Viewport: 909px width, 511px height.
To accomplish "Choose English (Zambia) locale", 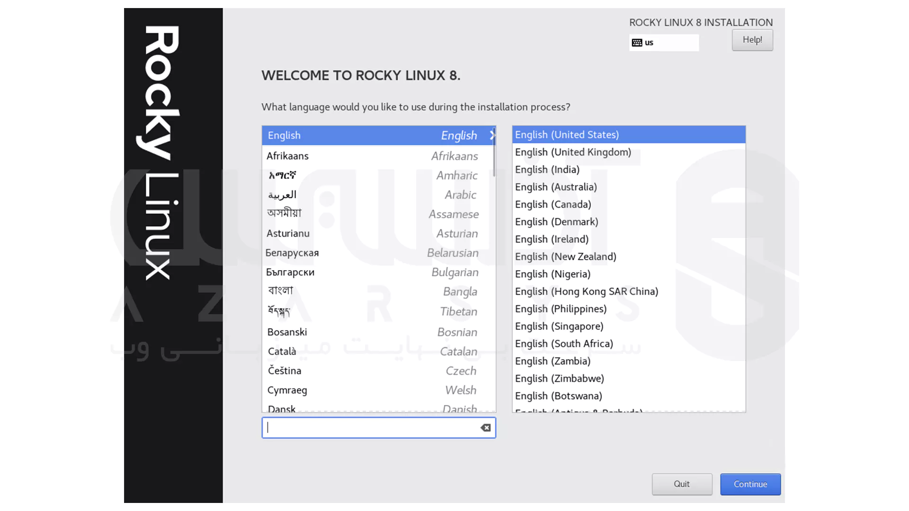I will tap(629, 361).
